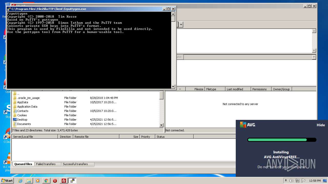Sort remote list by Owner/Group column
The image size is (328, 184).
(x=281, y=89)
